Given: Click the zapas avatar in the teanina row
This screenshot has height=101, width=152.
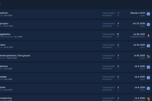Looking at the screenshot, I should [148, 67].
